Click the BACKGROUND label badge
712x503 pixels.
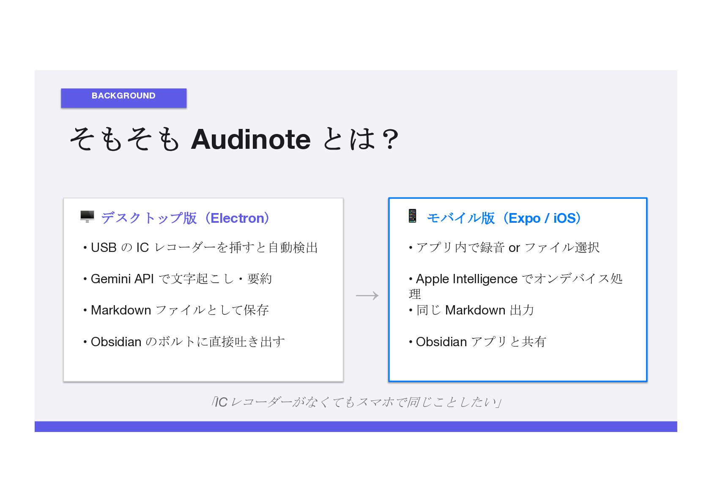tap(123, 98)
